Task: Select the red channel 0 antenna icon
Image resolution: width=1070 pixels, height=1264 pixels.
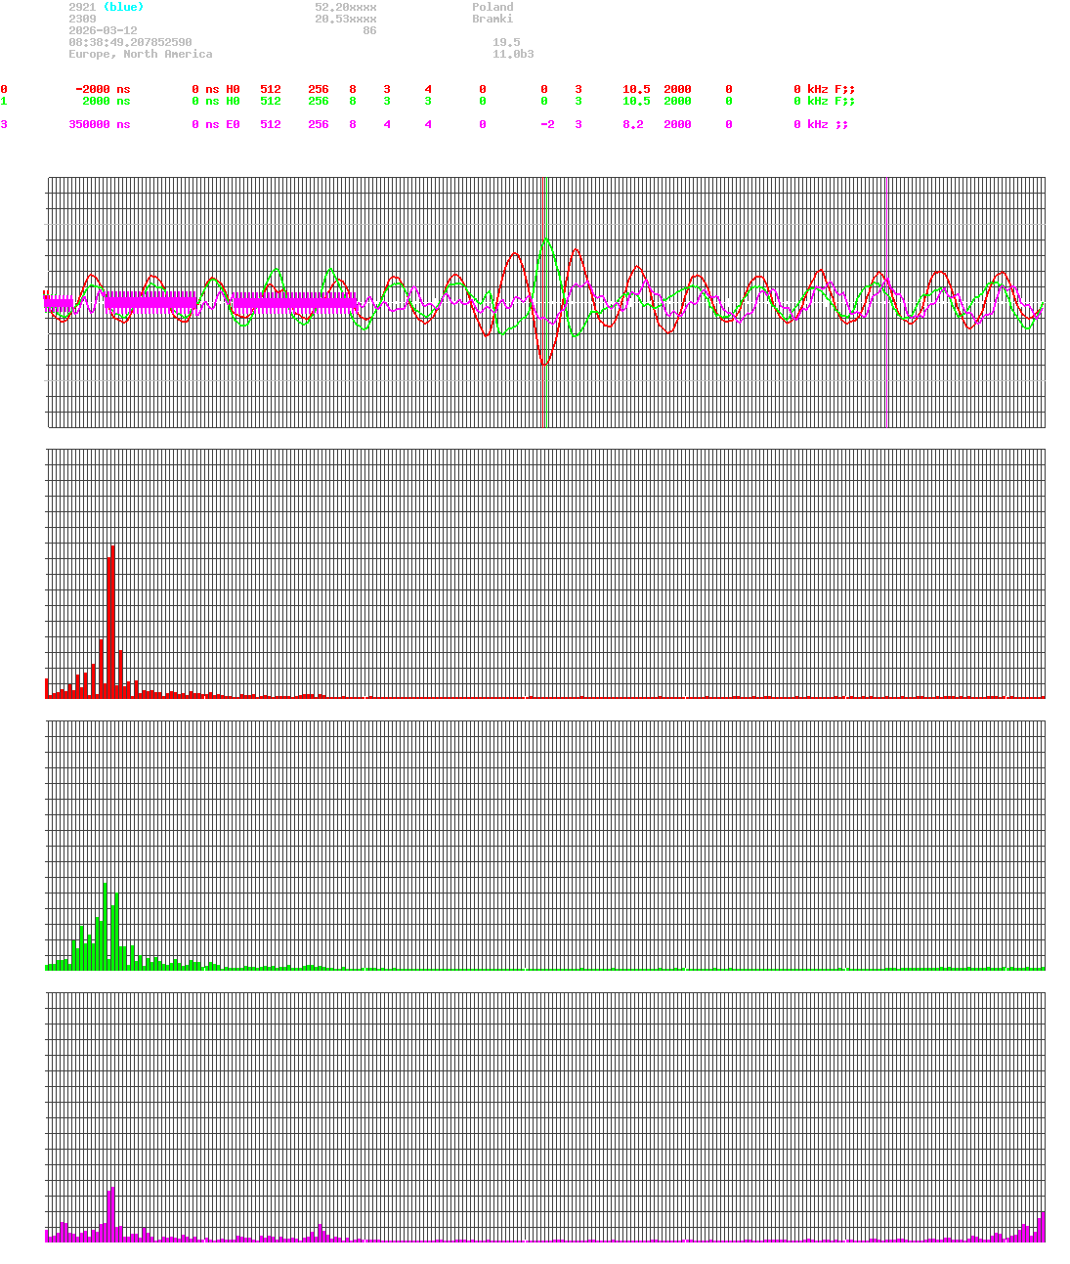Action: click(x=842, y=89)
